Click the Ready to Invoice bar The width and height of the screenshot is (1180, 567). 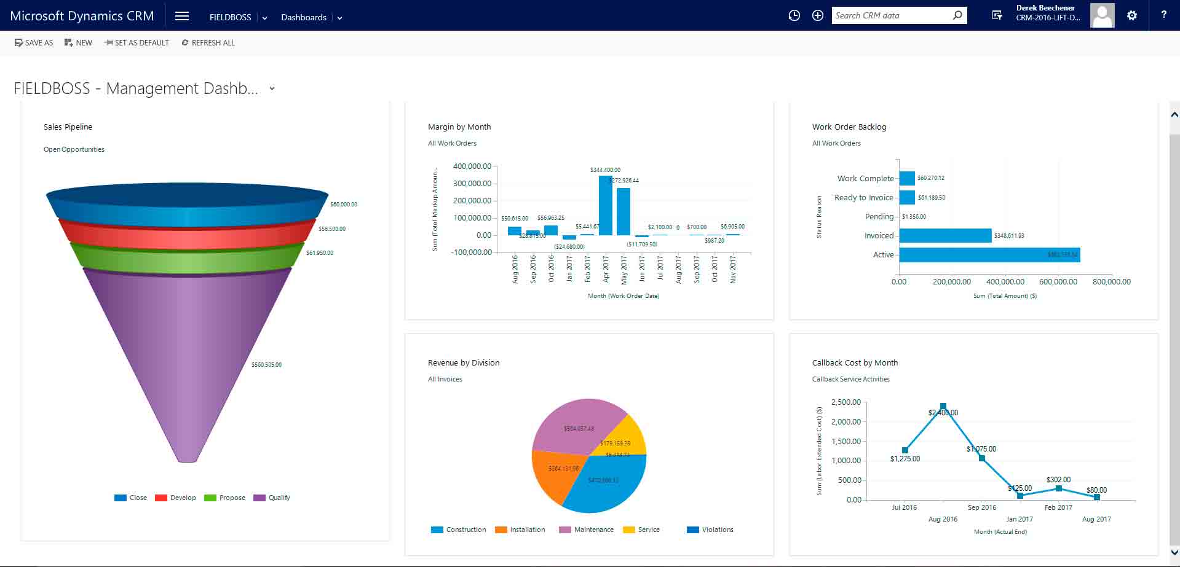[907, 197]
